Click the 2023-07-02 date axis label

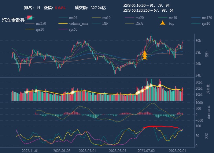point(146,151)
